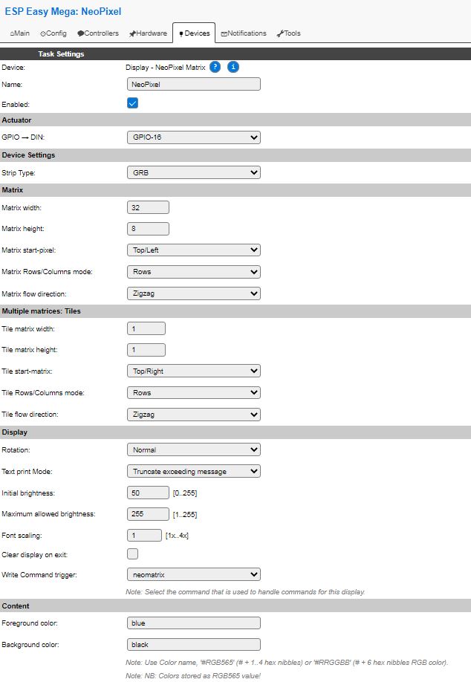Image resolution: width=471 pixels, height=682 pixels.
Task: Switch to the Config tab
Action: [x=53, y=33]
